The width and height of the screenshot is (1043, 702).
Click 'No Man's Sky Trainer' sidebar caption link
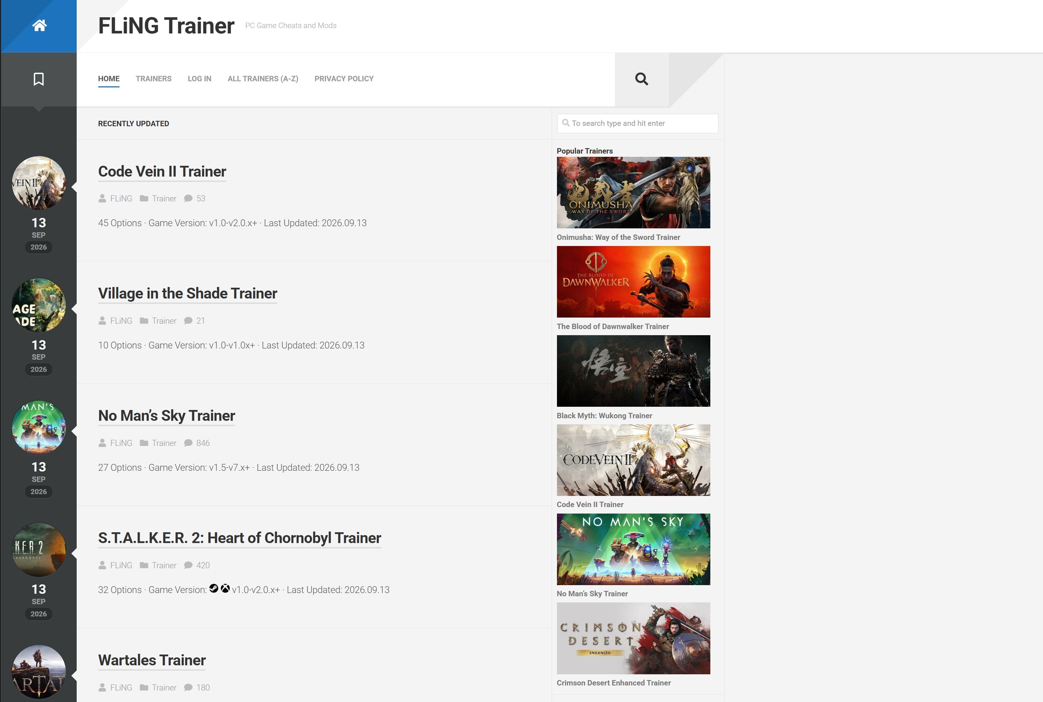[592, 593]
